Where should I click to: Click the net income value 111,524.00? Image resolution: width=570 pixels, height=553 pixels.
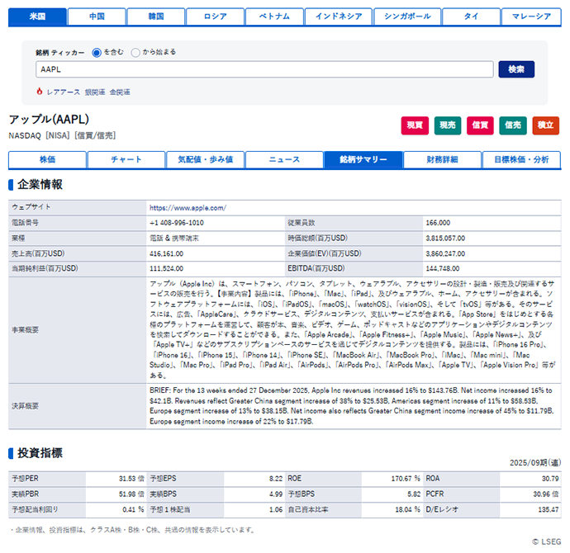(x=167, y=269)
